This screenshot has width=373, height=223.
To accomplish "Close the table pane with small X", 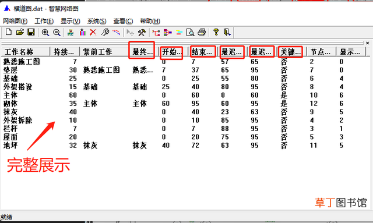I will (367, 43).
